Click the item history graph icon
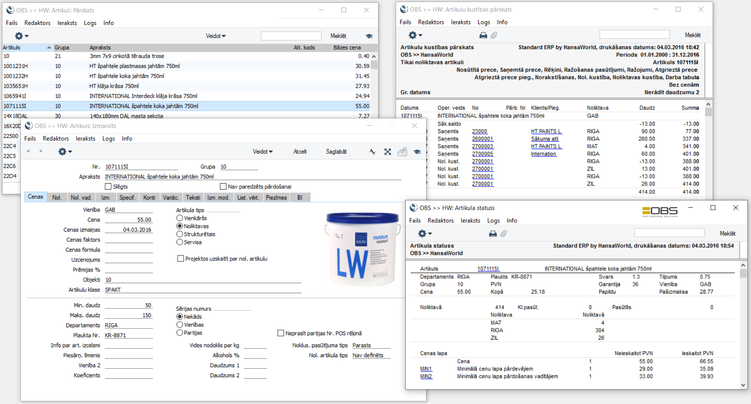 pos(372,152)
